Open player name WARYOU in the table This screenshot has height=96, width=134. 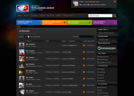(32, 71)
